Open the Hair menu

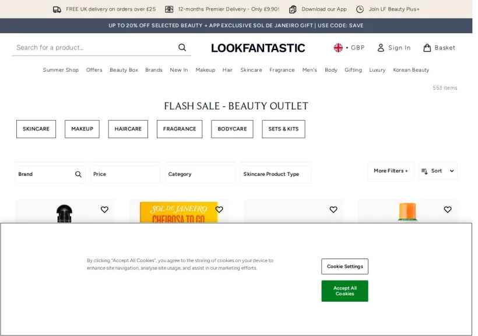[227, 70]
